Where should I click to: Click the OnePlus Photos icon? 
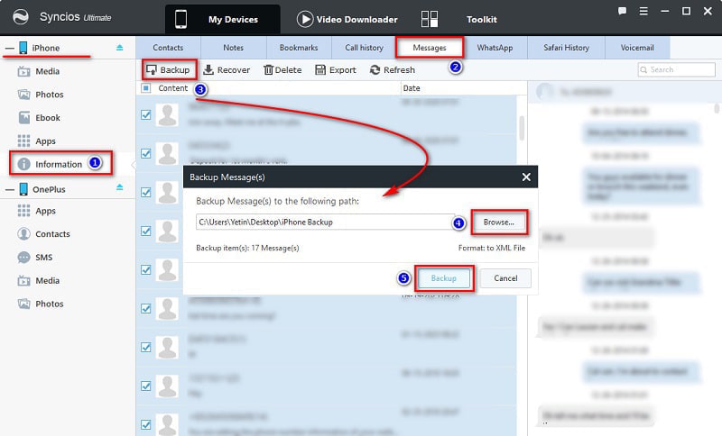(x=23, y=304)
